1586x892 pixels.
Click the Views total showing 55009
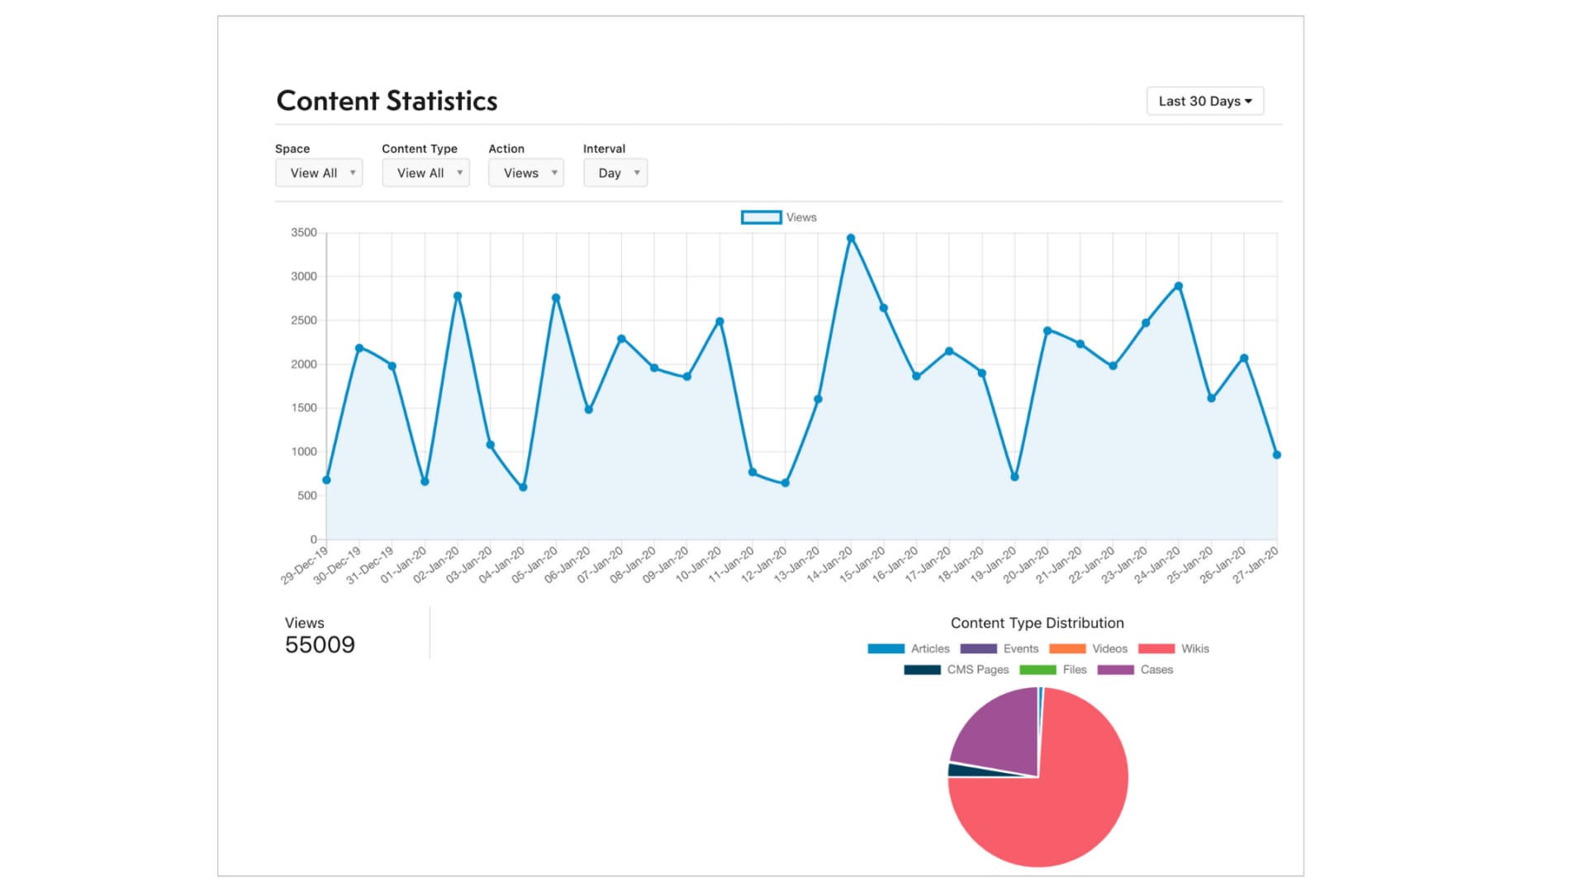click(x=321, y=644)
